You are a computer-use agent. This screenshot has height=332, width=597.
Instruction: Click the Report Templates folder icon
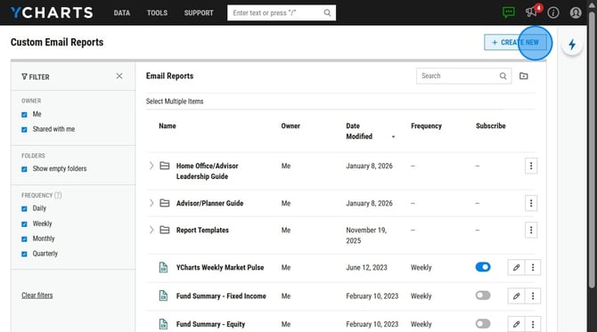pyautogui.click(x=165, y=230)
